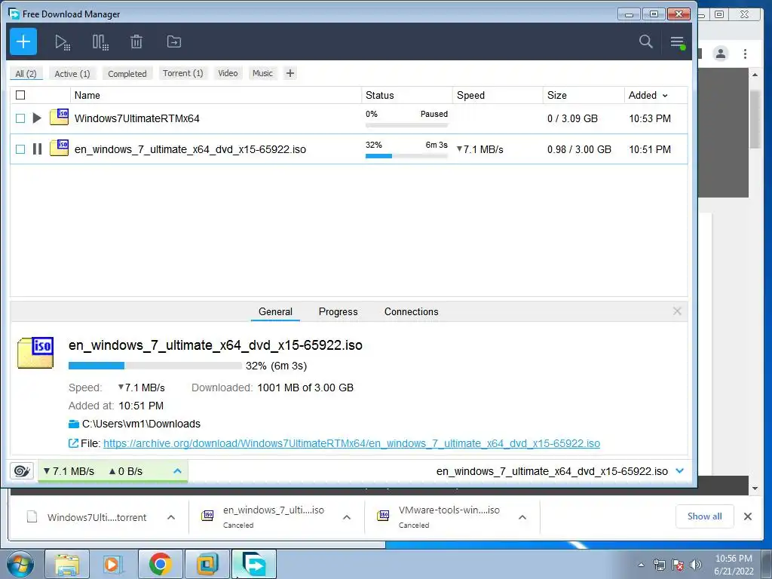
Task: Expand the bottom-right filename dropdown chevron
Action: [680, 471]
